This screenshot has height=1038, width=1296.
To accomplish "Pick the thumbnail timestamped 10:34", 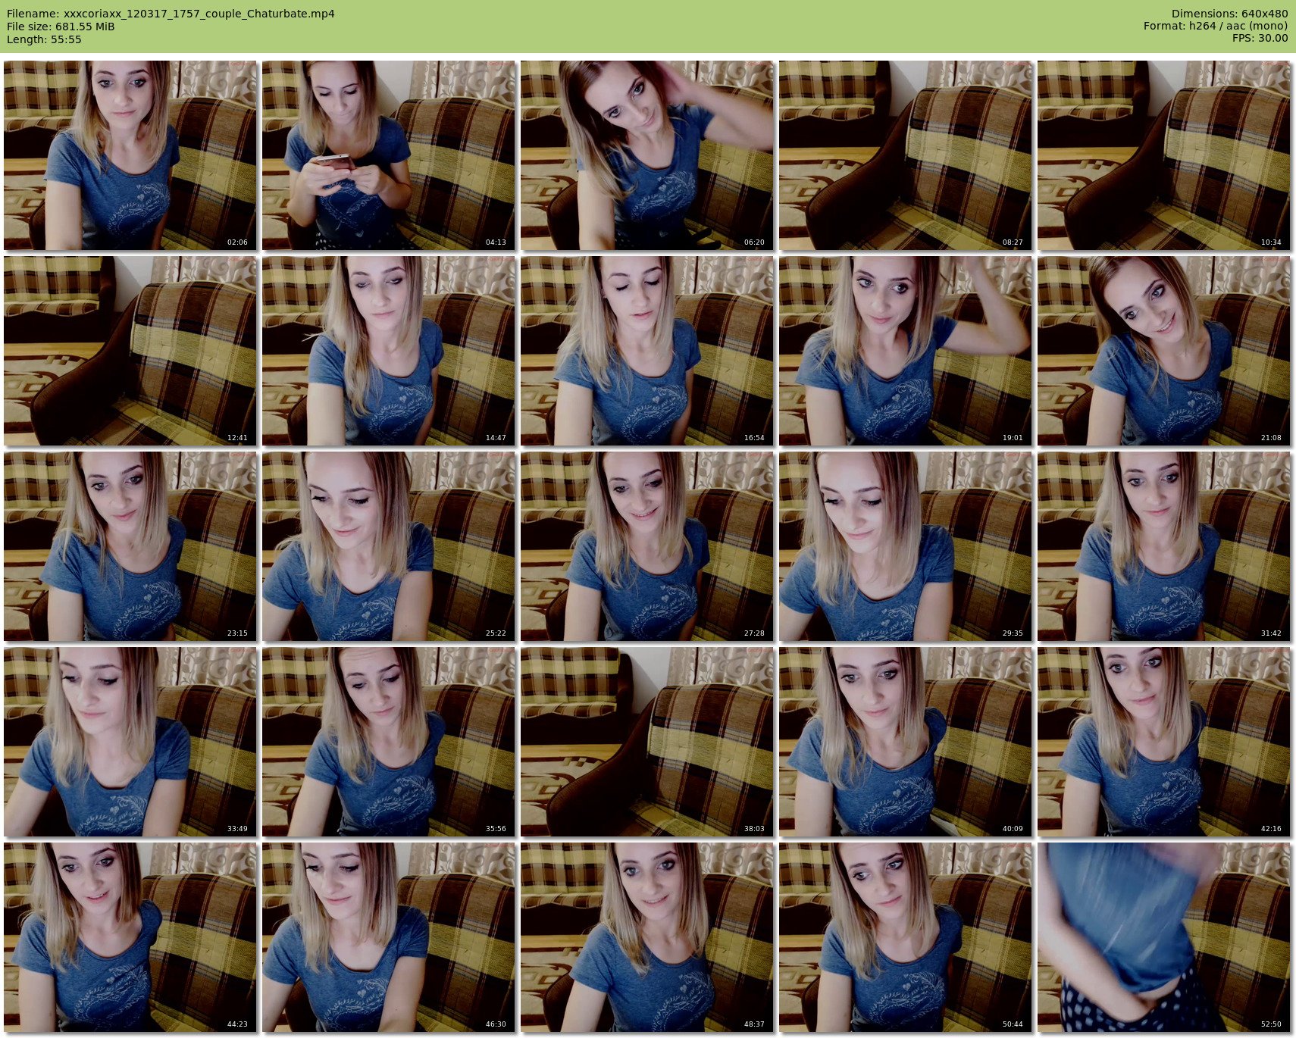I will pos(1163,155).
